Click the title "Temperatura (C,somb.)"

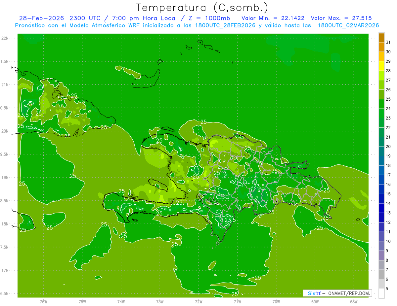tap(202, 8)
